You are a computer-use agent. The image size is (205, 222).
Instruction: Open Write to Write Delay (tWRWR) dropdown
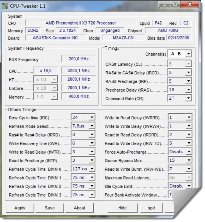[180, 126]
